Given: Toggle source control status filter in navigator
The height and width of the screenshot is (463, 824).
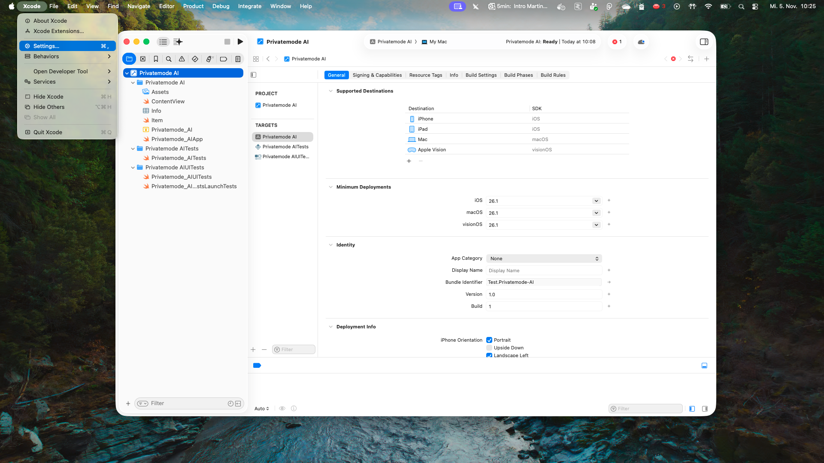Looking at the screenshot, I should [x=238, y=403].
